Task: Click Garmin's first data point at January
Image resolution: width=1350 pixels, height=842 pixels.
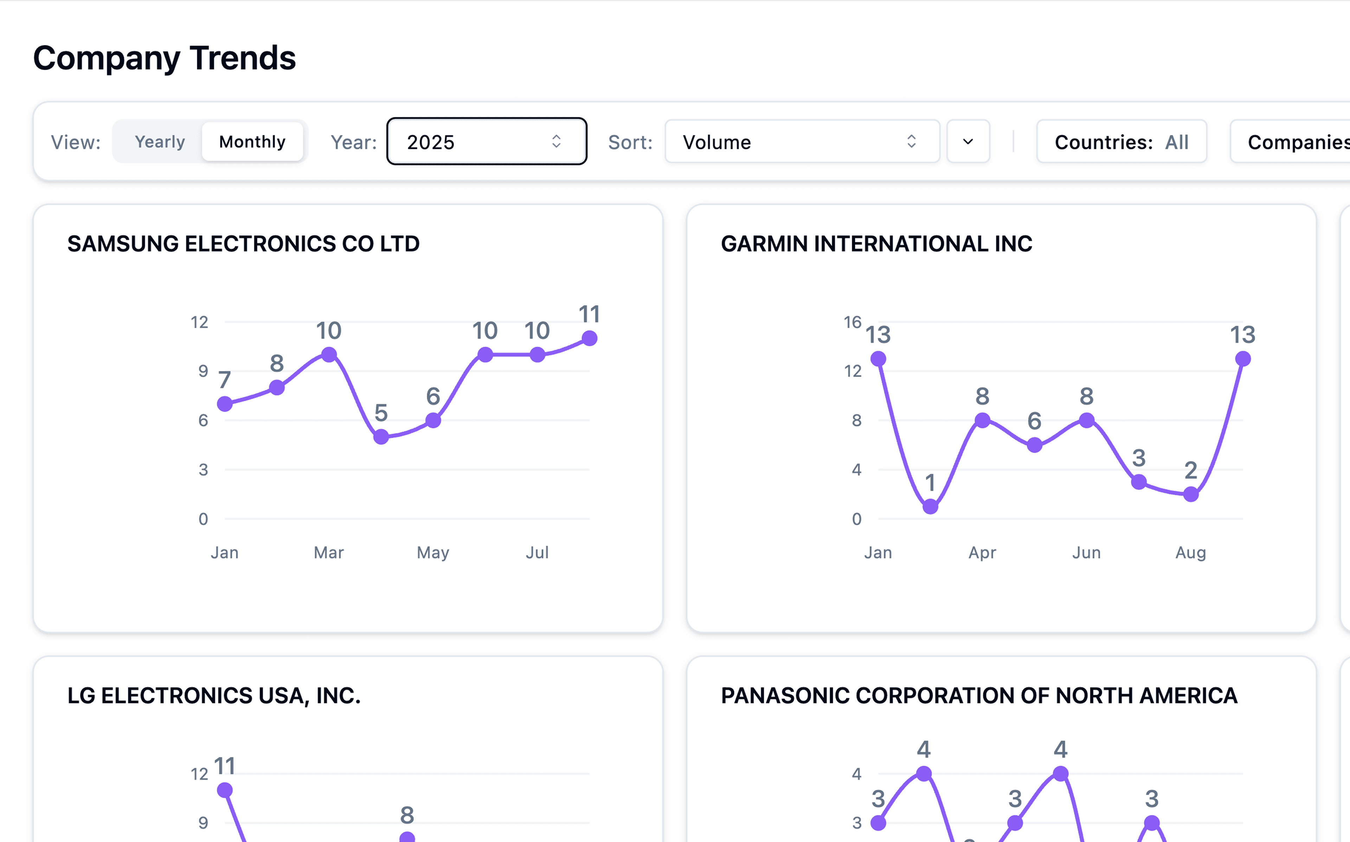Action: [878, 359]
